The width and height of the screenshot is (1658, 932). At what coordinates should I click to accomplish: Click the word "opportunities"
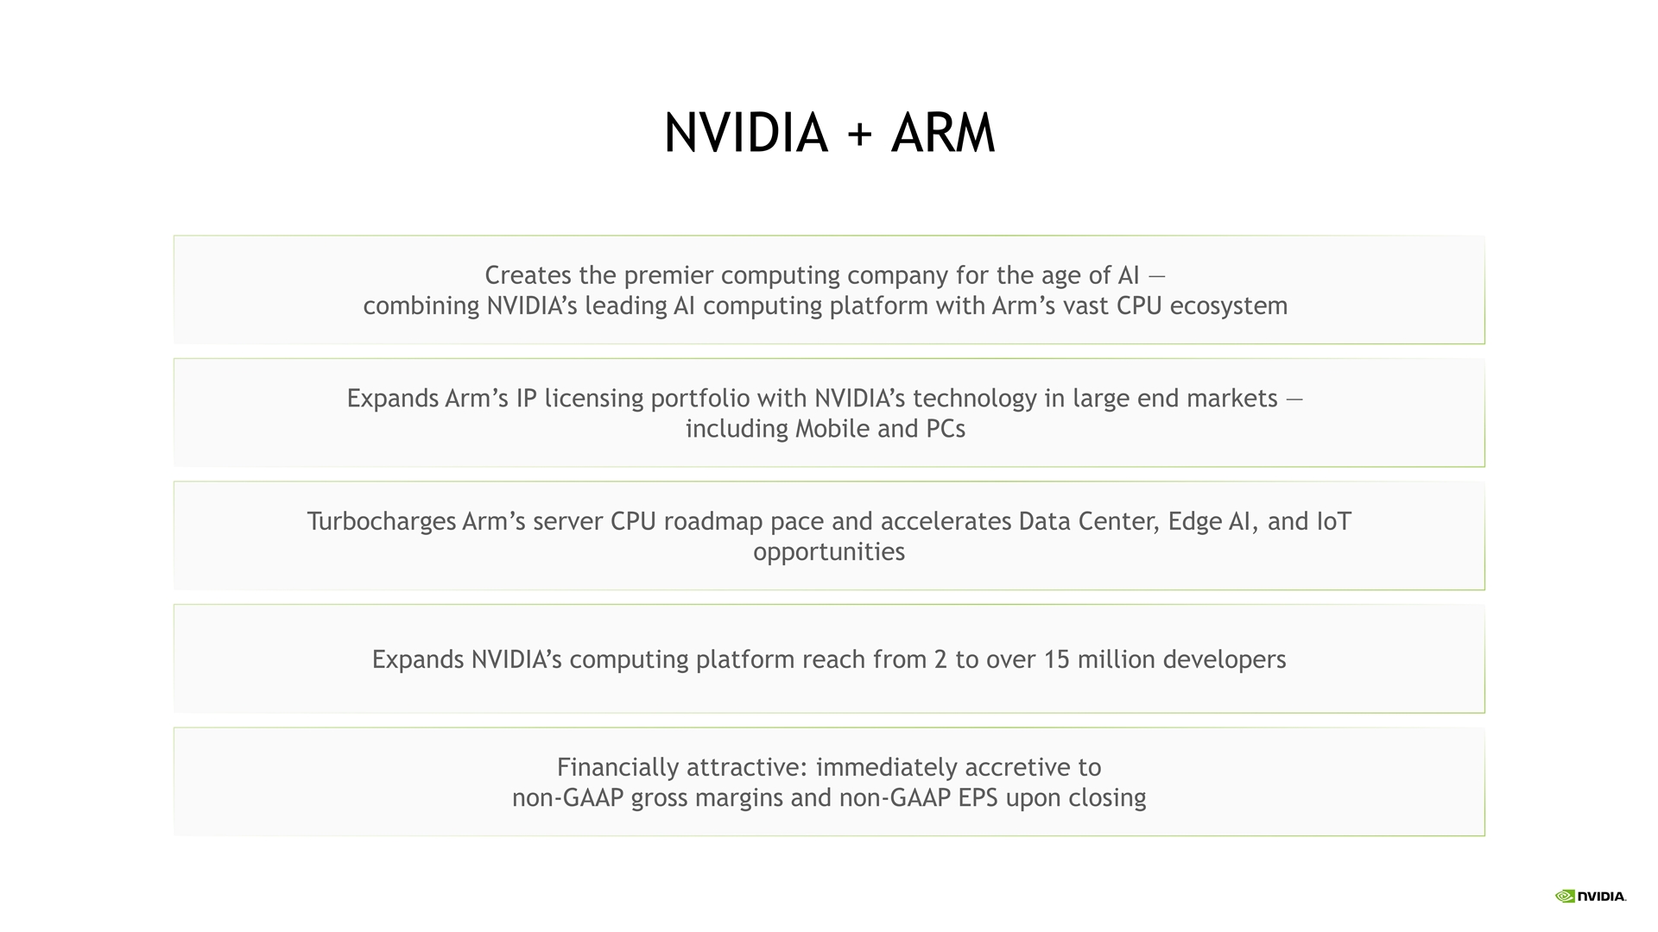828,552
